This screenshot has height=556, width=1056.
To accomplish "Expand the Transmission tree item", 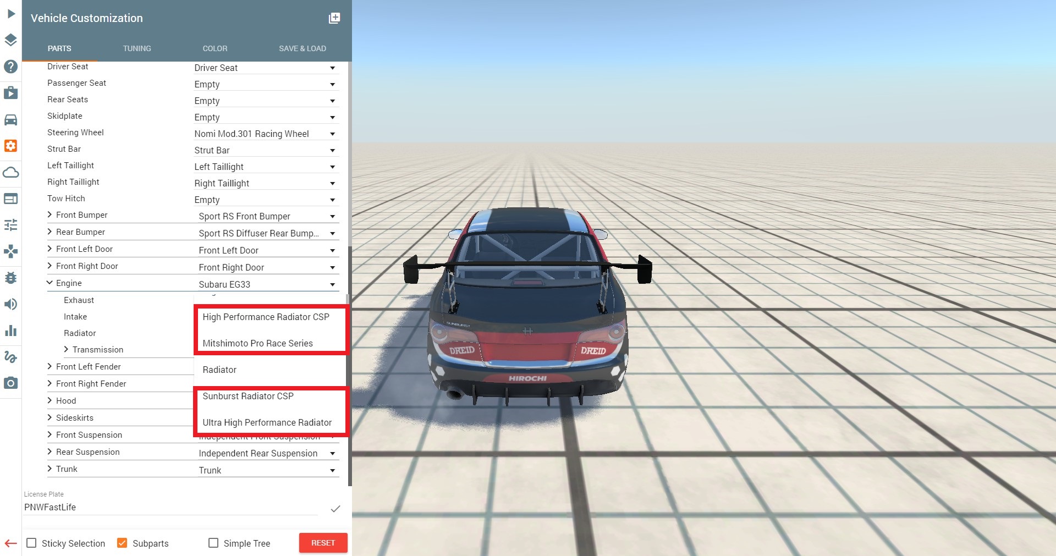I will tap(67, 349).
